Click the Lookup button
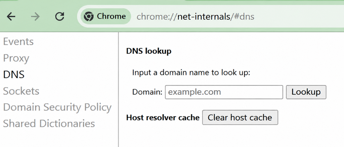Screen dimensions: 344x147 click(x=306, y=92)
